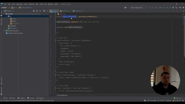Close the toDoList.js editor tab
This screenshot has width=185, height=104.
click(70, 11)
